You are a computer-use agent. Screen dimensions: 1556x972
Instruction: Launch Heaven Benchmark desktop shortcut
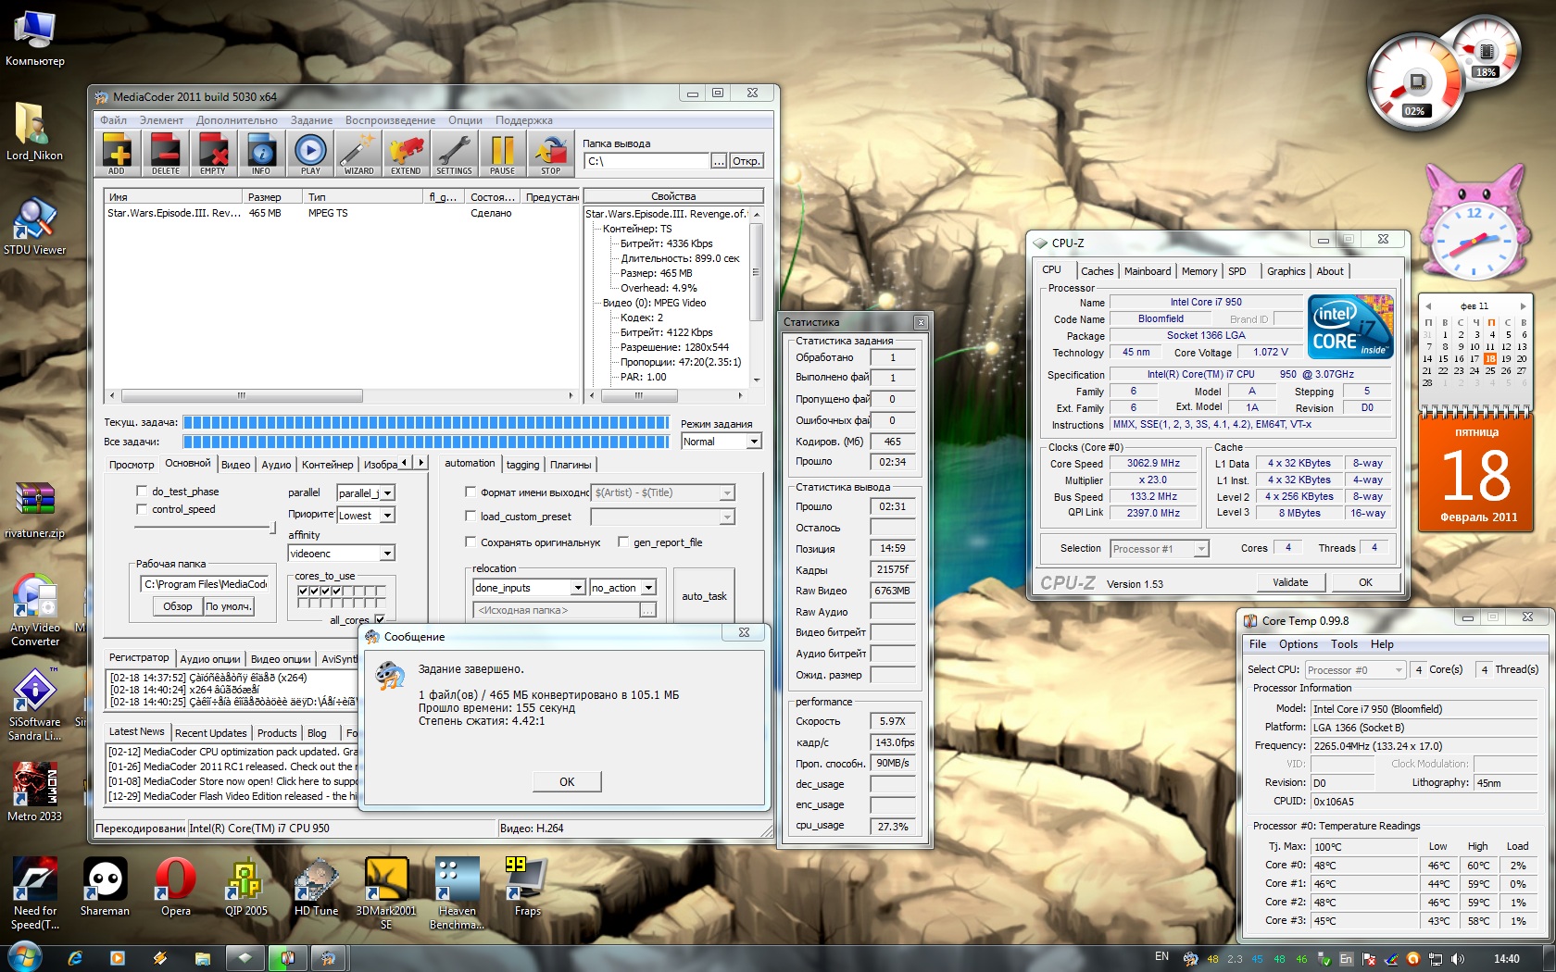[457, 893]
